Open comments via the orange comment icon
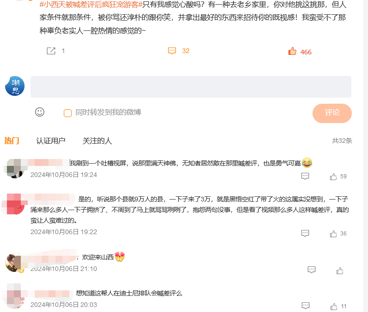This screenshot has width=368, height=312. point(172,51)
